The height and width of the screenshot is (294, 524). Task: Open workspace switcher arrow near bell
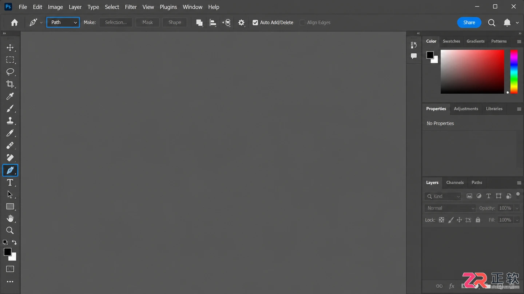pyautogui.click(x=517, y=23)
